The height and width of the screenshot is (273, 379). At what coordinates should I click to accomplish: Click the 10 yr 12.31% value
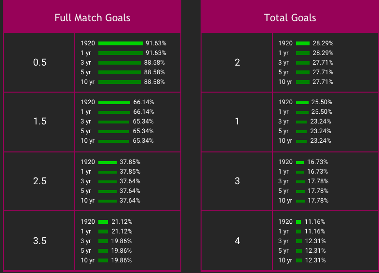tap(315, 260)
